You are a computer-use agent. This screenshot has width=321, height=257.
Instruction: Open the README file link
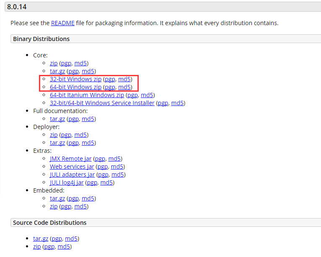point(62,23)
